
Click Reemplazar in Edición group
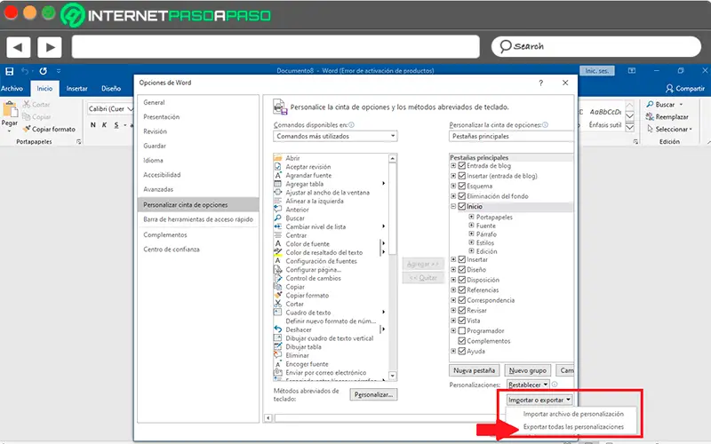click(667, 117)
